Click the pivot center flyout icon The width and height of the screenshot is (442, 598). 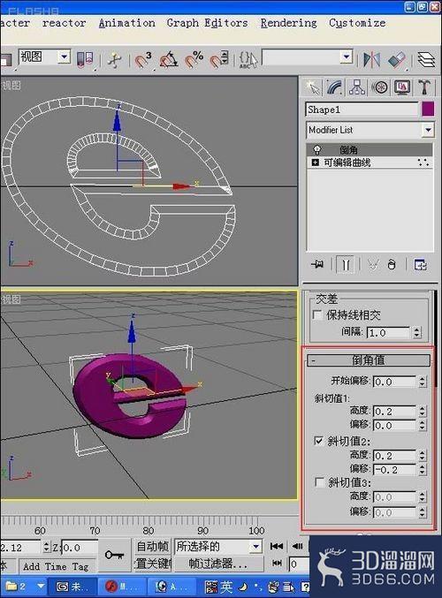point(85,59)
